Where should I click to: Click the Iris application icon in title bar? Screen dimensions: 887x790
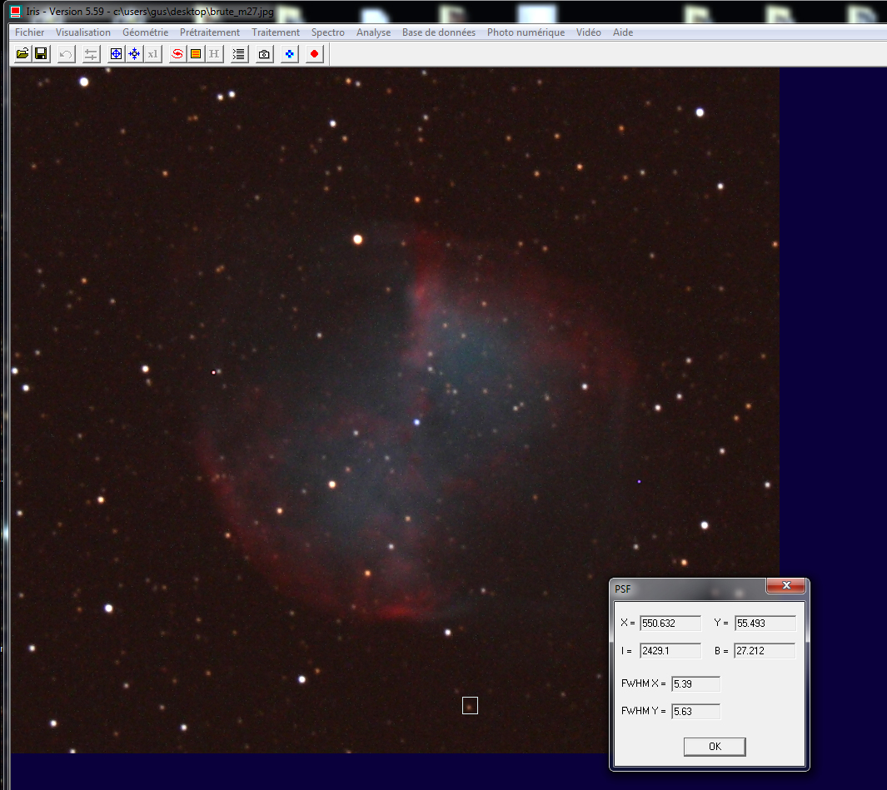click(x=16, y=12)
